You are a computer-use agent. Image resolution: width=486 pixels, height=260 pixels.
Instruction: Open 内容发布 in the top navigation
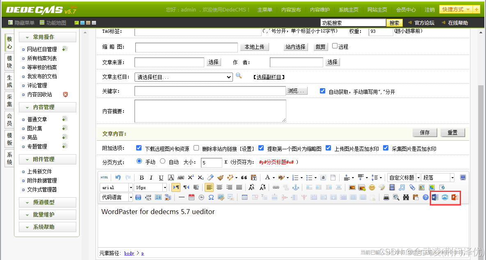click(291, 9)
